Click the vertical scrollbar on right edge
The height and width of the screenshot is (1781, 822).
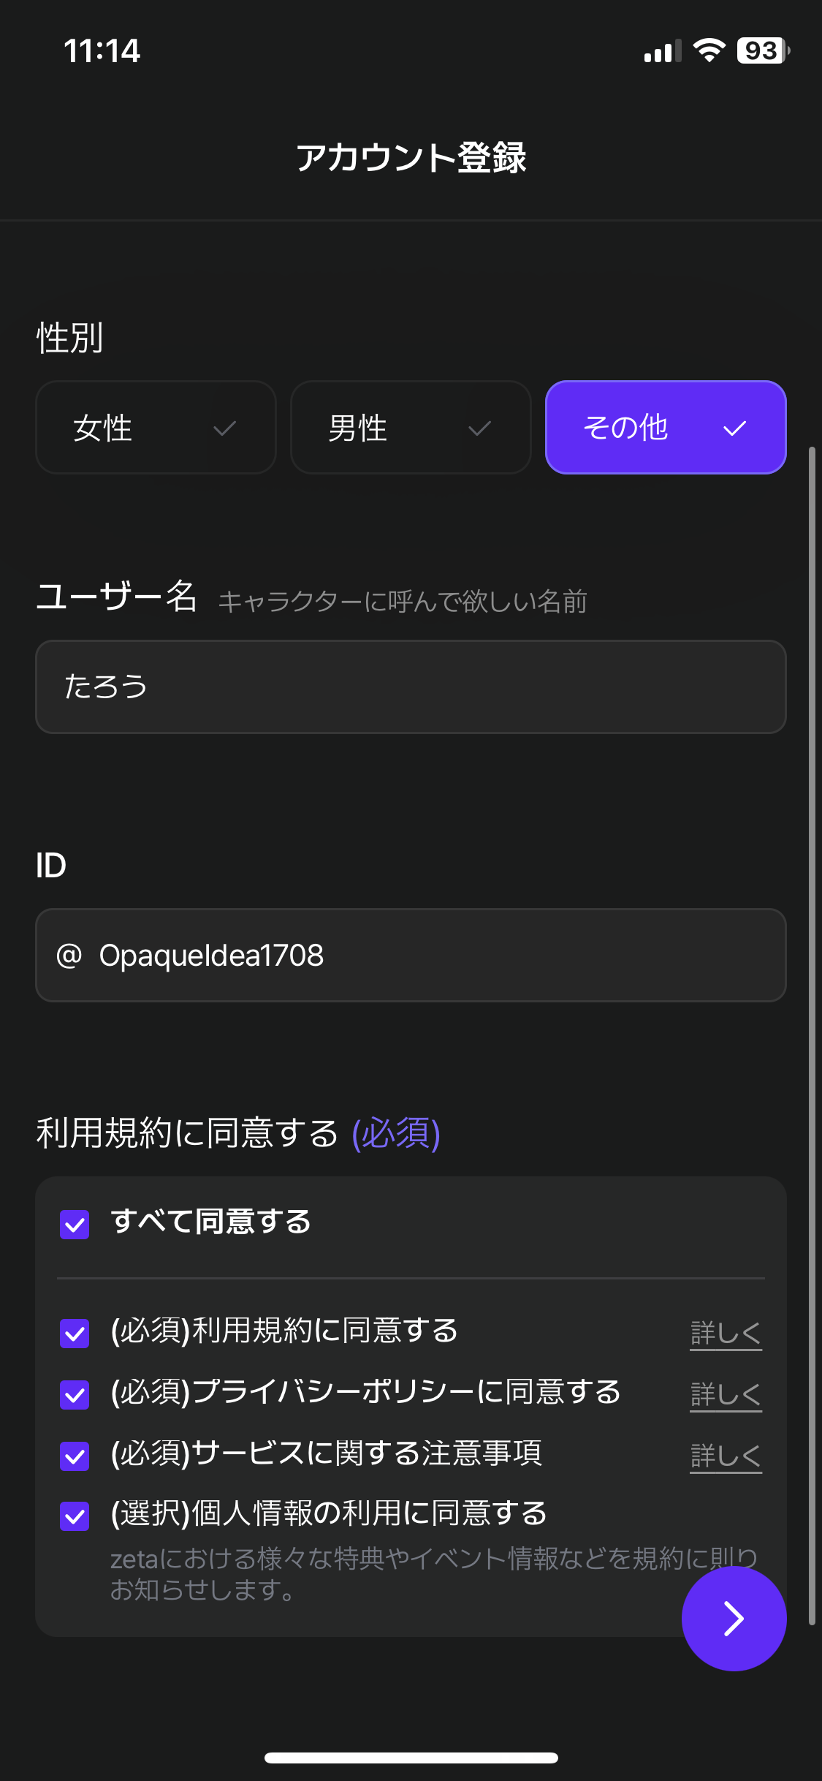coord(812,1035)
